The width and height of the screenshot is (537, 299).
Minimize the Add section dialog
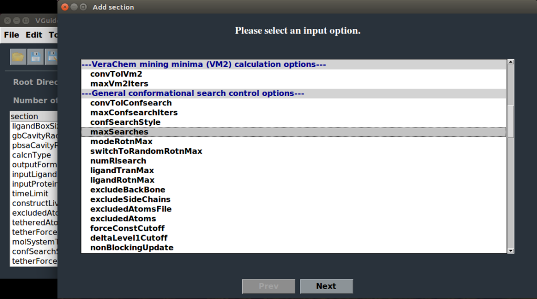tap(74, 7)
